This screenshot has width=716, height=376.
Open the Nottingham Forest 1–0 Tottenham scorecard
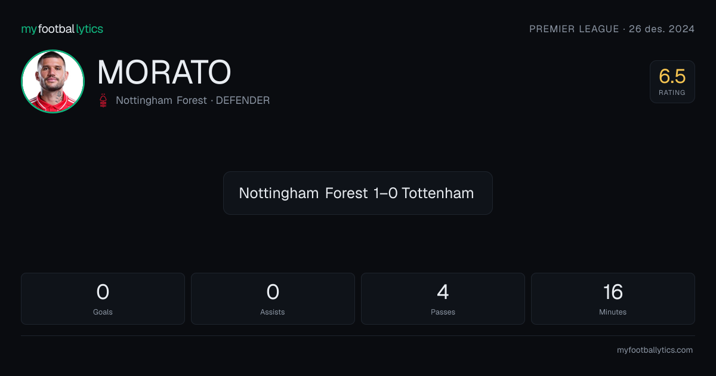point(358,193)
